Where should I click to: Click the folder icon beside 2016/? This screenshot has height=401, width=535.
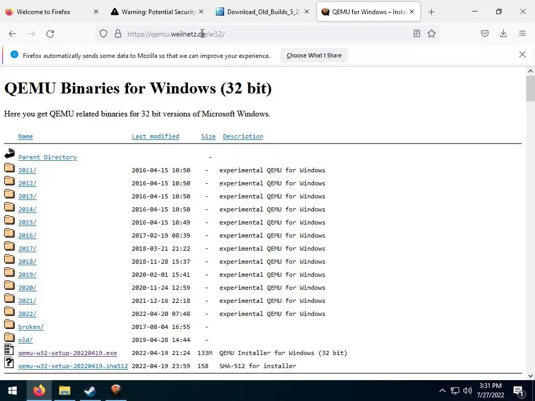click(x=9, y=233)
